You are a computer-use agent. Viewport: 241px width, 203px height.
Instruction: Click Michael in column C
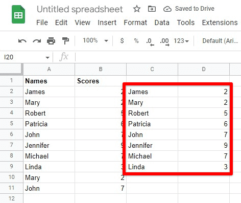152,156
